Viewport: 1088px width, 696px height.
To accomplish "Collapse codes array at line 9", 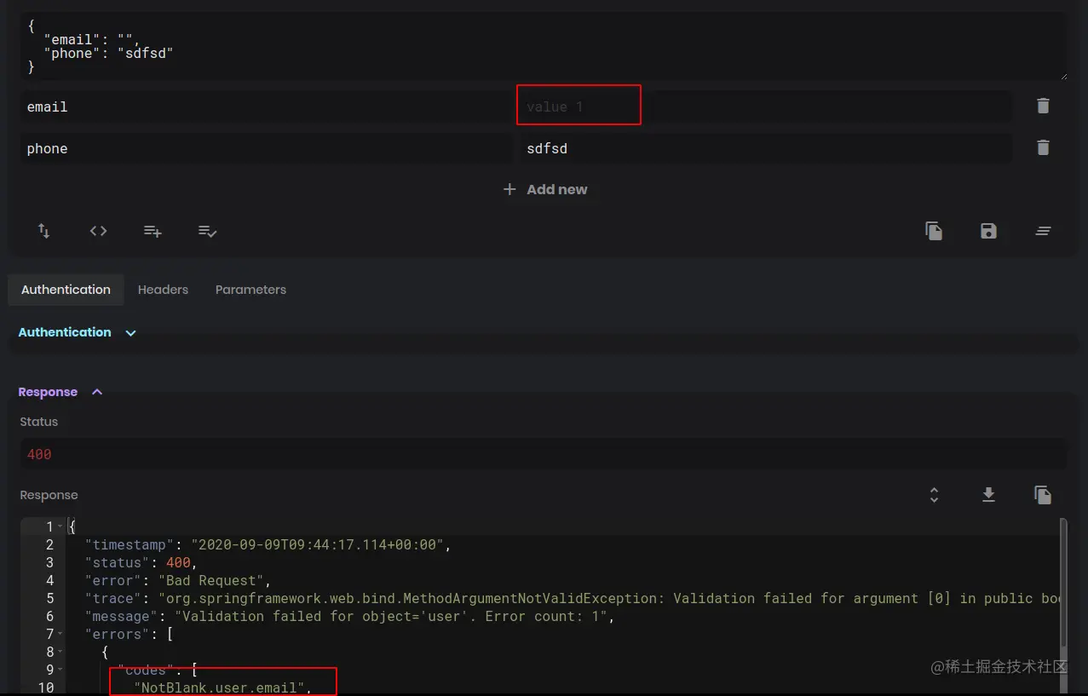I will click(60, 670).
